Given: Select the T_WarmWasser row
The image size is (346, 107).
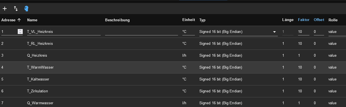Looking at the screenshot, I should (173, 67).
